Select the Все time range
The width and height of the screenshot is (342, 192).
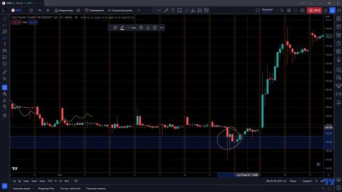tap(67, 181)
